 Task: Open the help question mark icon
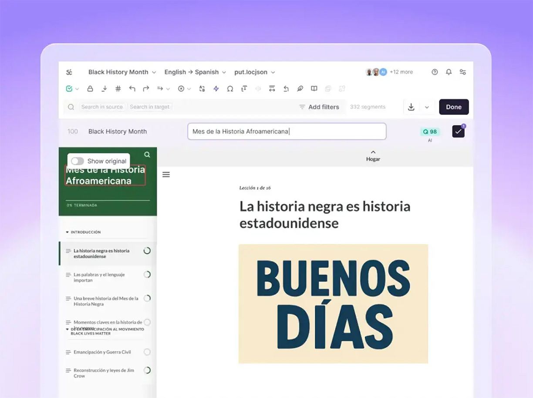click(435, 72)
